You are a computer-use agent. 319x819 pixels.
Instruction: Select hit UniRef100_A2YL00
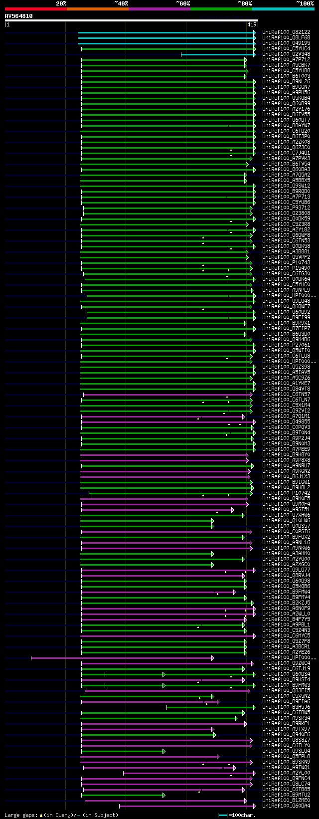click(286, 773)
